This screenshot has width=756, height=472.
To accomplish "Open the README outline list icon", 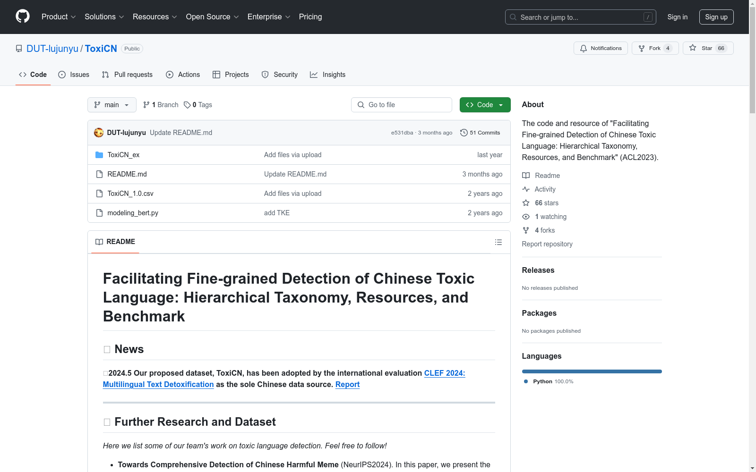I will [498, 242].
